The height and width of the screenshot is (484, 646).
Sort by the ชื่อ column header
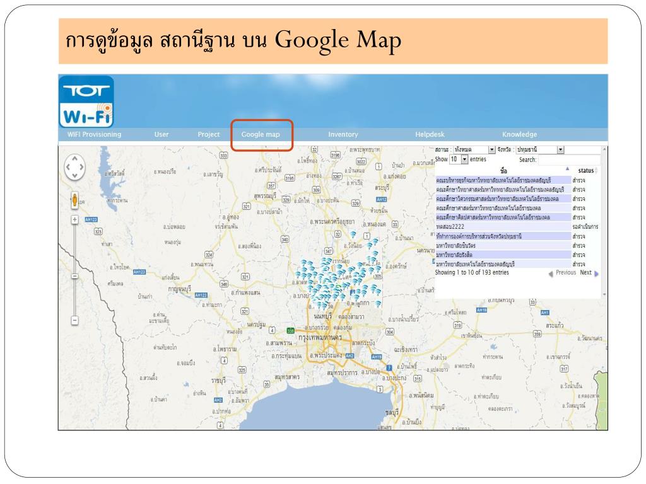(503, 170)
